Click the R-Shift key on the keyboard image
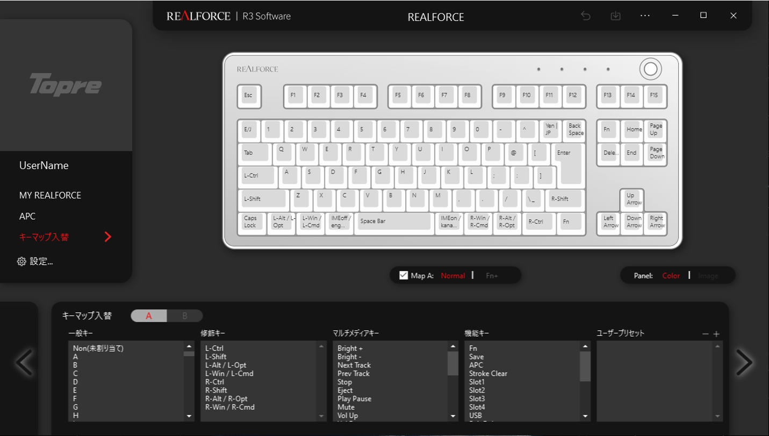769x436 pixels. tap(565, 199)
